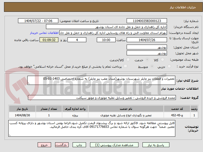This screenshot has height=152, width=203.
Task: Click the چاپ print button
Action: point(79,145)
